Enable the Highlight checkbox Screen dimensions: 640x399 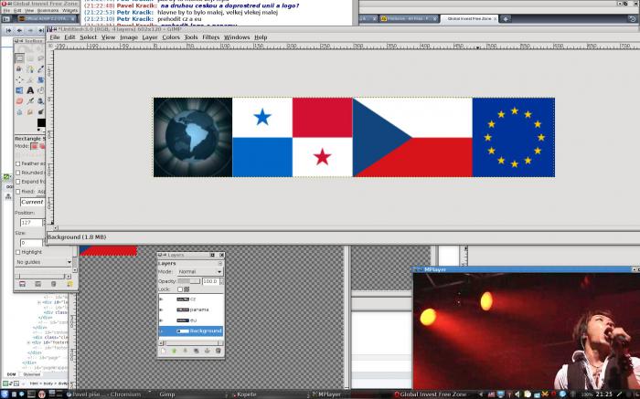(18, 252)
